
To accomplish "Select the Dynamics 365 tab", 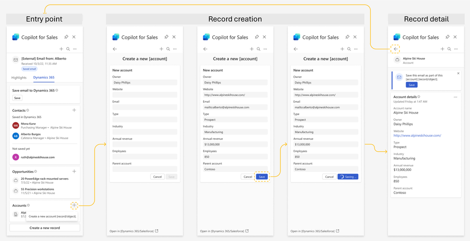I will point(44,78).
